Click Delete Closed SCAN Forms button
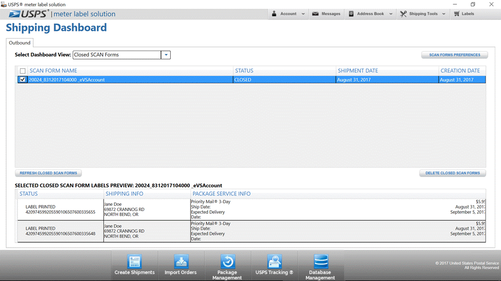This screenshot has width=501, height=281. tap(453, 173)
